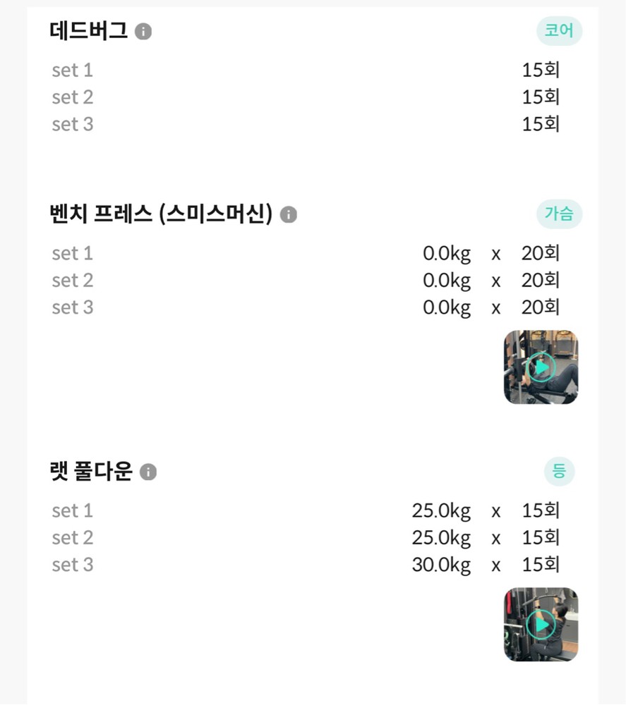Image resolution: width=626 pixels, height=705 pixels.
Task: Select set 3 row of bench press
Action: pyautogui.click(x=72, y=307)
